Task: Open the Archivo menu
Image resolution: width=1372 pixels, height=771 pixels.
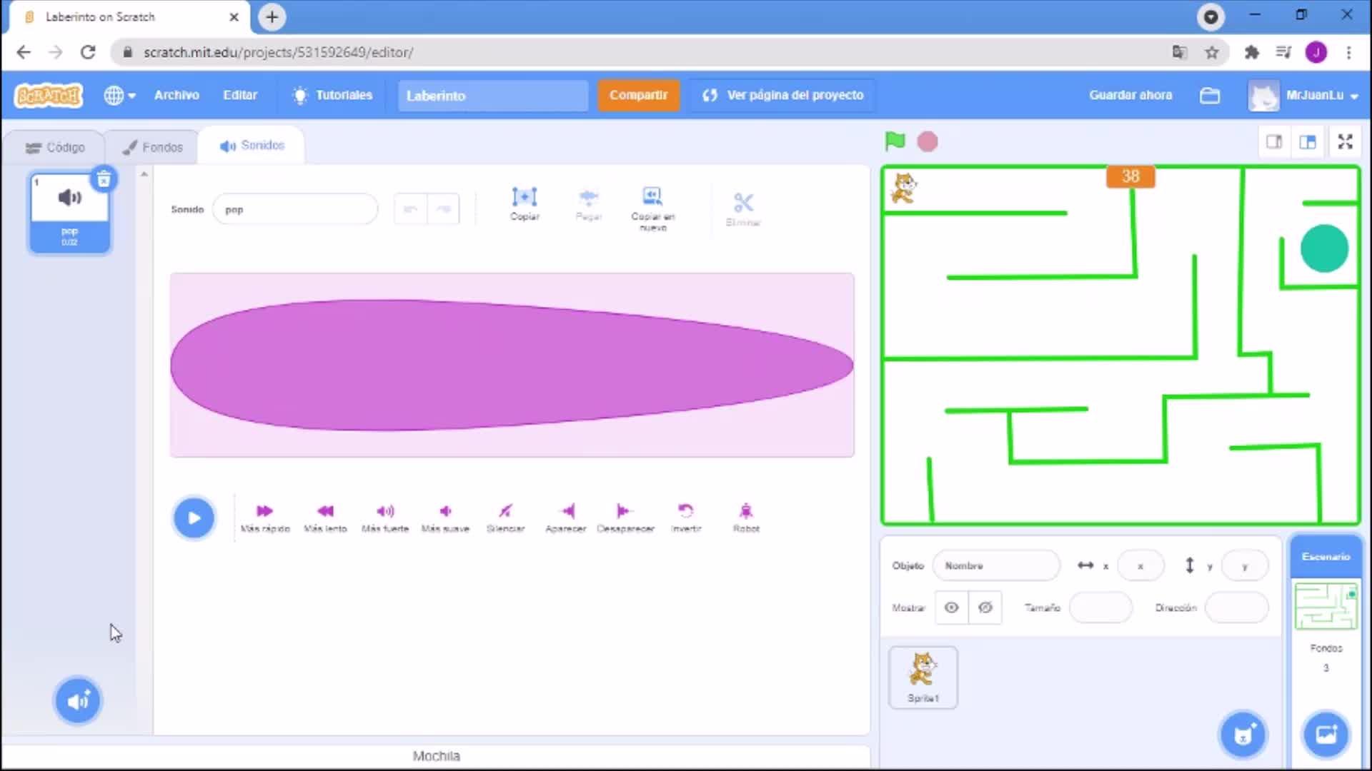Action: click(177, 95)
